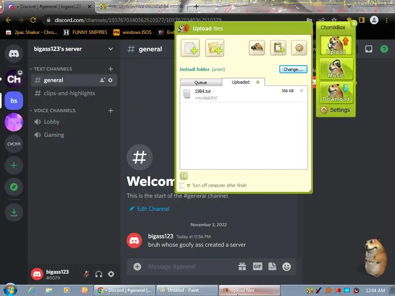Create a new voice channel with plus
This screenshot has height=296, width=395.
111,111
